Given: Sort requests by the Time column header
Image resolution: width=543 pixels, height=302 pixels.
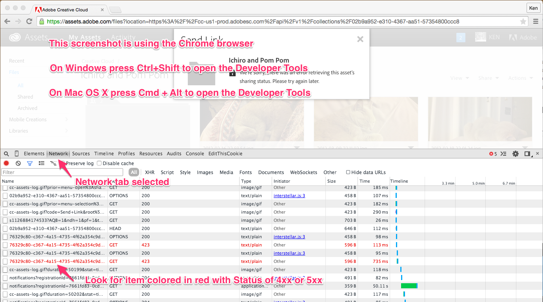Looking at the screenshot, I should click(x=374, y=181).
